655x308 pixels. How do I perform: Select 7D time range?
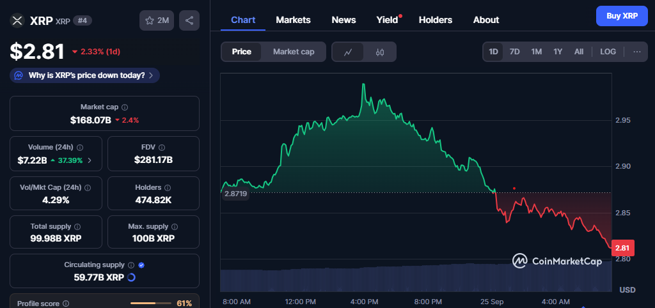515,52
